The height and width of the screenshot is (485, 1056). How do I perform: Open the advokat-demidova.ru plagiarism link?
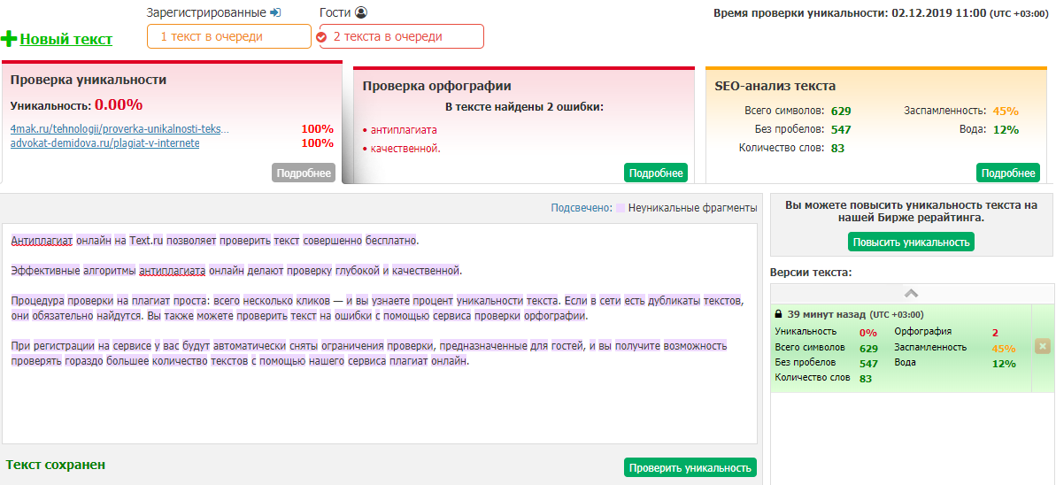point(105,142)
